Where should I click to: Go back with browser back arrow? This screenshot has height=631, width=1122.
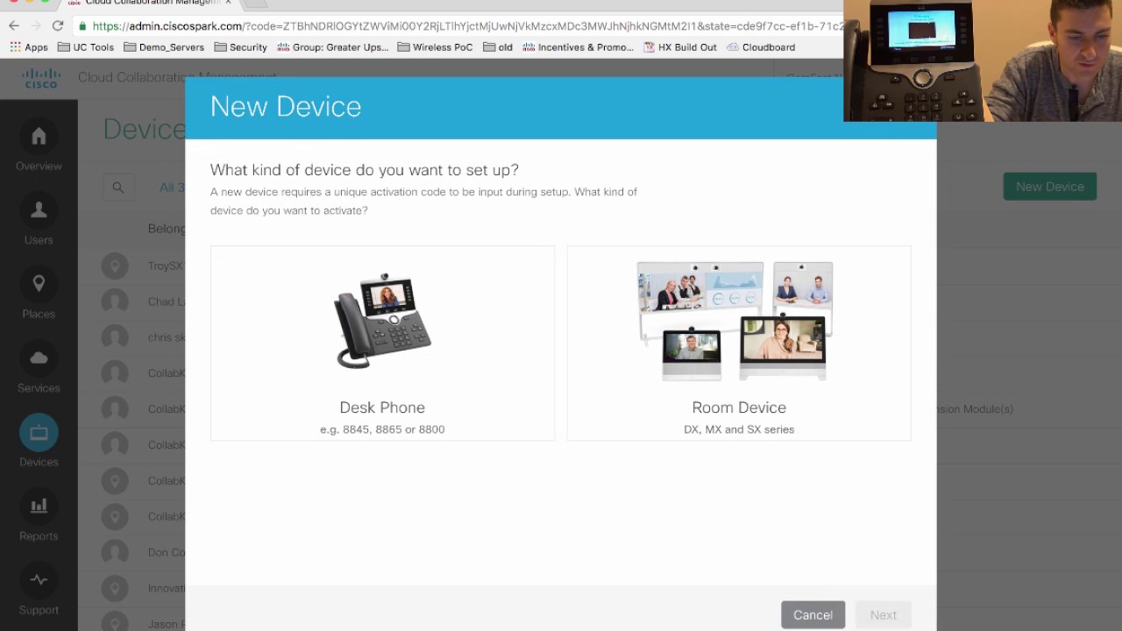pos(14,26)
